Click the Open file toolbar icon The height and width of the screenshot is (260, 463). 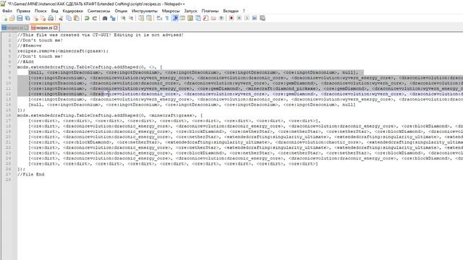(x=12, y=18)
